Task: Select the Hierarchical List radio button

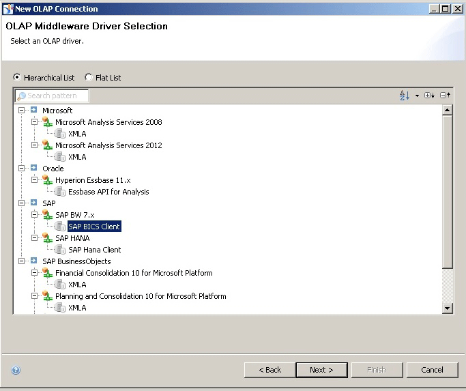Action: (x=17, y=77)
